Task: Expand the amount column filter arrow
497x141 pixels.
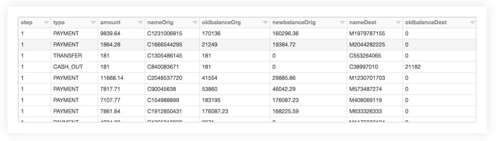Action: (140, 23)
